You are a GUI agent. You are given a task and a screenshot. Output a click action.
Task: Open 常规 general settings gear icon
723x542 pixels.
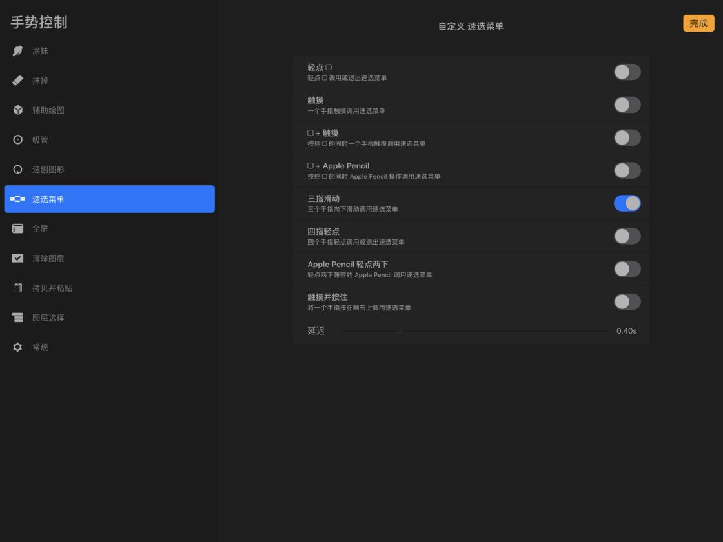(x=18, y=347)
